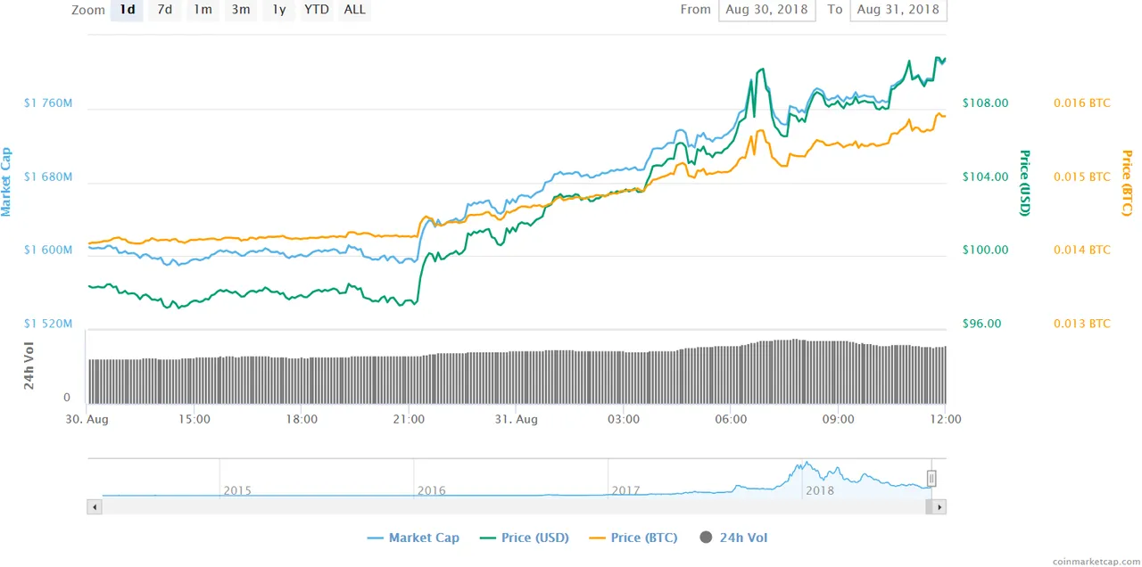Click the 0.014 BTC axis label
The height and width of the screenshot is (567, 1142).
pyautogui.click(x=1082, y=250)
